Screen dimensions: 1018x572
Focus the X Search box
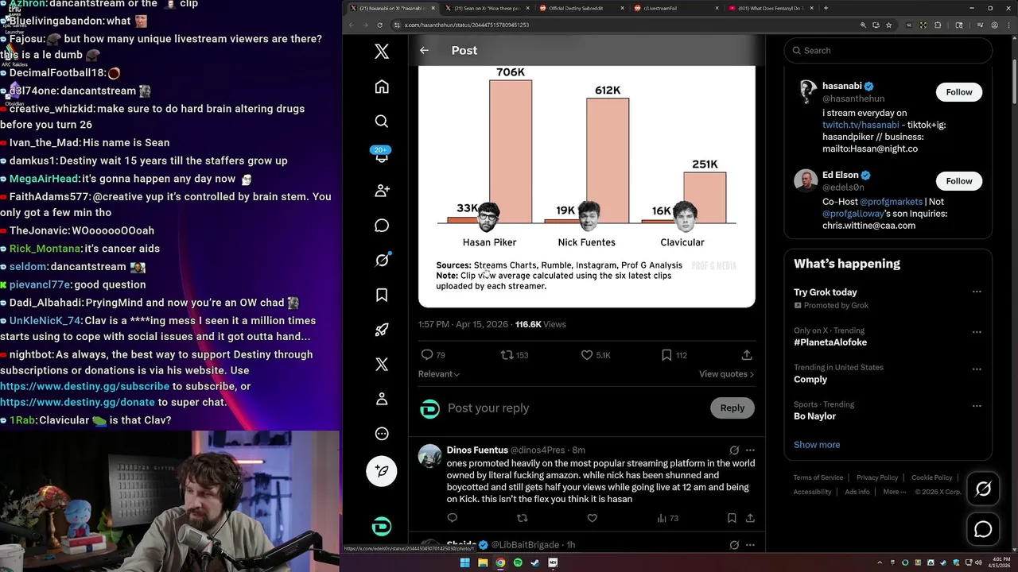pos(888,51)
